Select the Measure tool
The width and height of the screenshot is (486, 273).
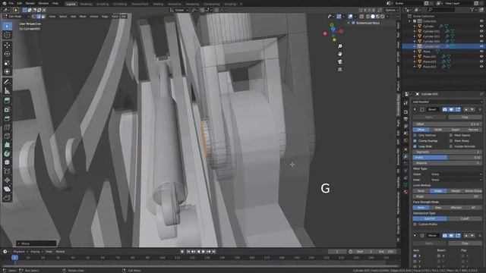click(7, 91)
